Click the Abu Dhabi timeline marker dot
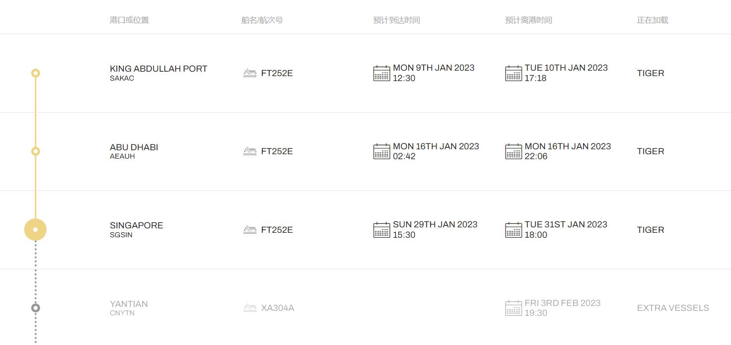This screenshot has height=345, width=731. tap(35, 151)
